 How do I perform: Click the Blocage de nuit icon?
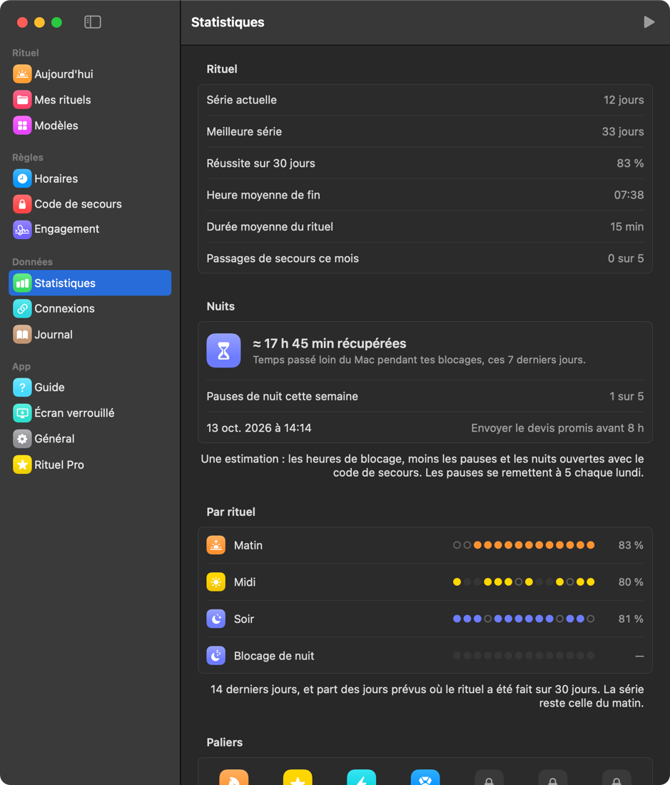[215, 655]
